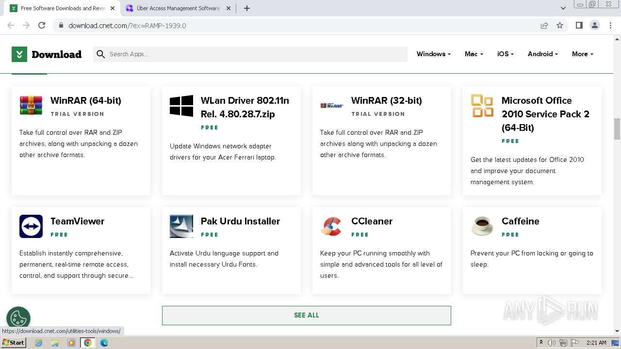Open the WinRAR (32-bit) title link
This screenshot has width=621, height=349.
point(387,100)
